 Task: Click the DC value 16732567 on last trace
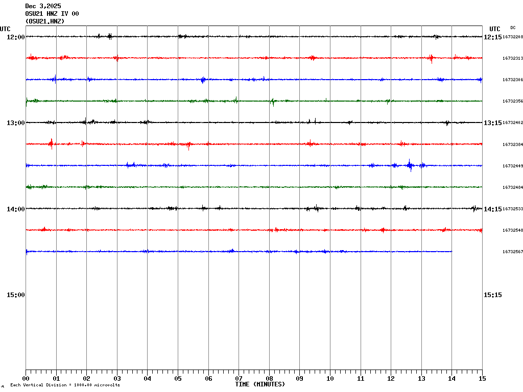pos(512,252)
